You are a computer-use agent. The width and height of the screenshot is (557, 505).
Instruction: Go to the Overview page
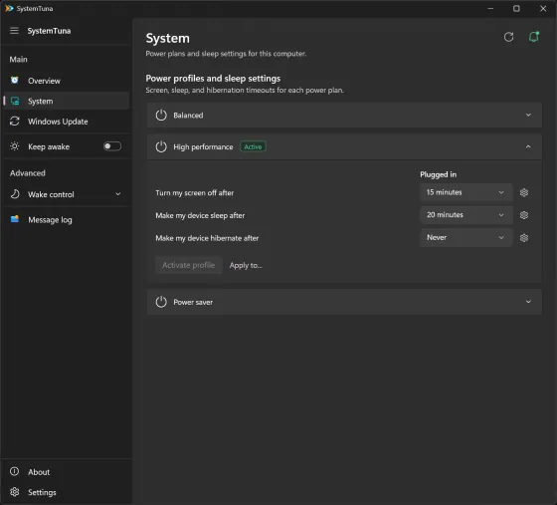click(x=67, y=81)
